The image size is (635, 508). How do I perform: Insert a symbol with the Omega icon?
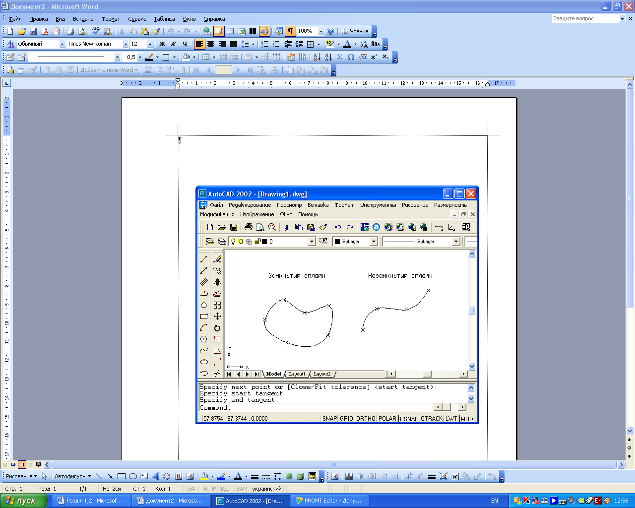[x=351, y=57]
